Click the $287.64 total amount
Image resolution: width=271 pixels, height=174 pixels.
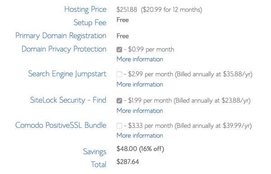[x=128, y=162]
